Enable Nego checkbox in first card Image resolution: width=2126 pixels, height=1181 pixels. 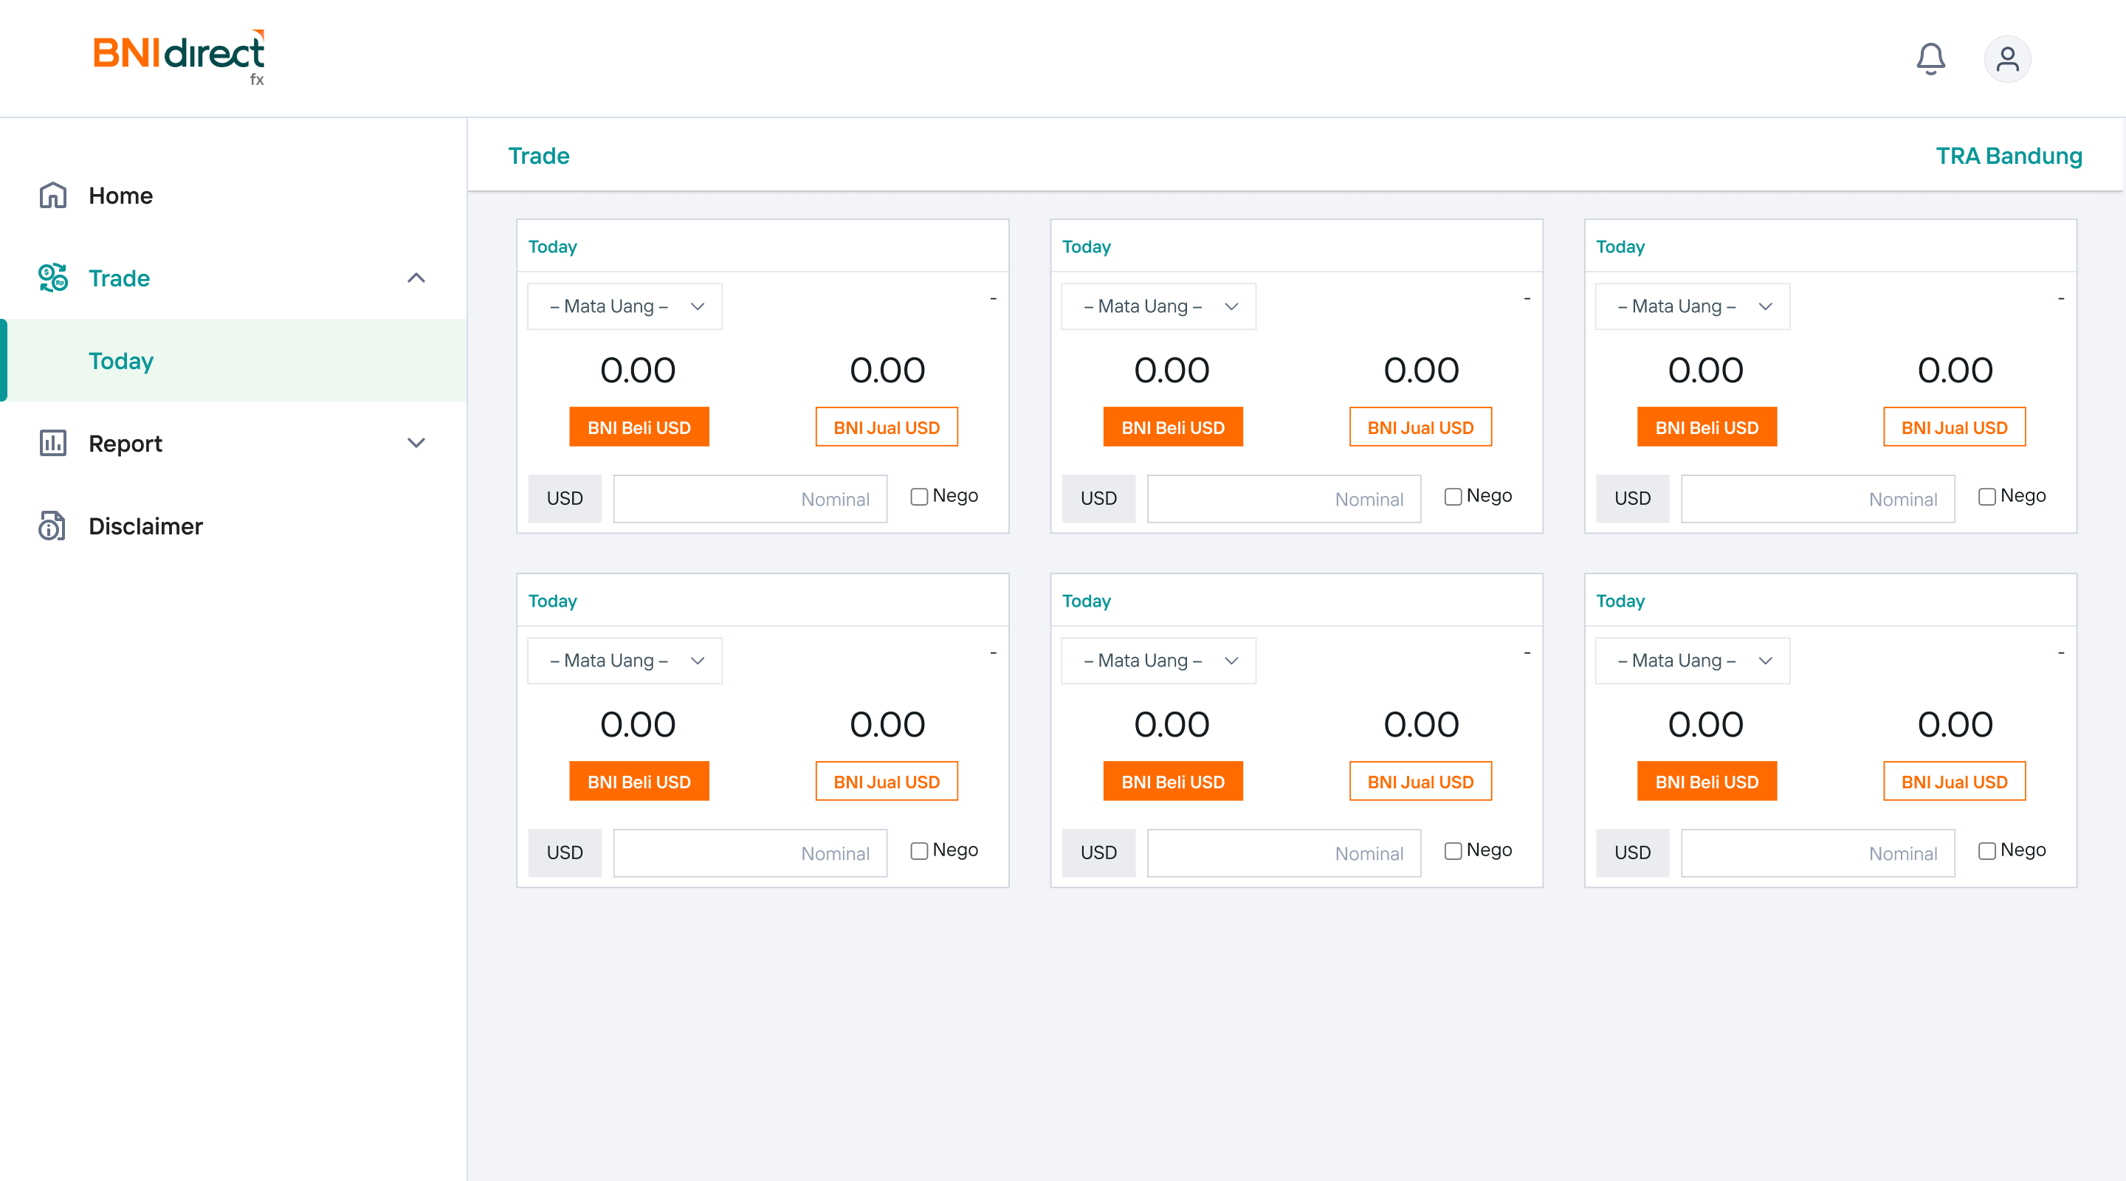coord(918,497)
